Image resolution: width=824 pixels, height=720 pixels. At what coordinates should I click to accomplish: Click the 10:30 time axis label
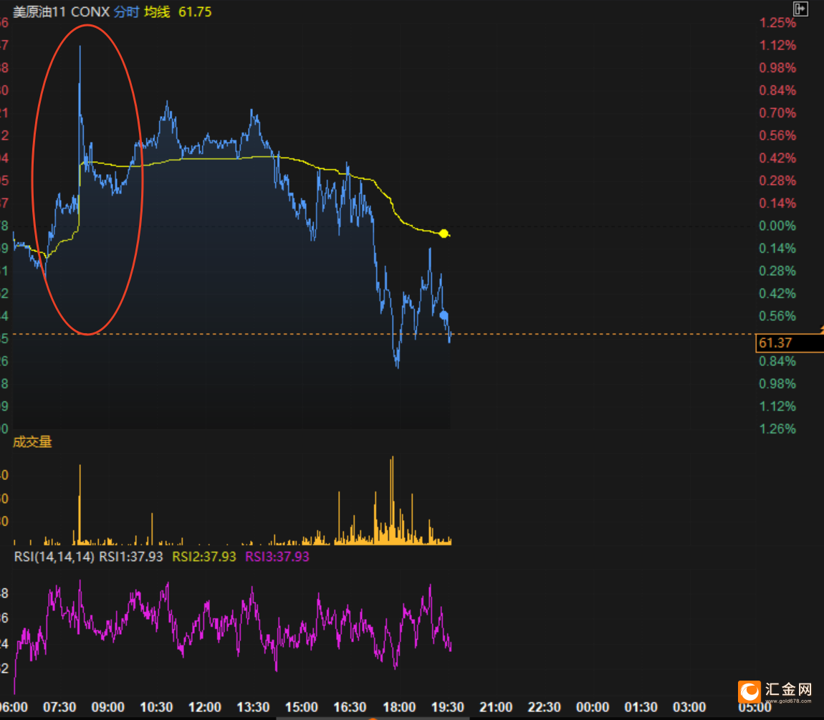pyautogui.click(x=156, y=707)
